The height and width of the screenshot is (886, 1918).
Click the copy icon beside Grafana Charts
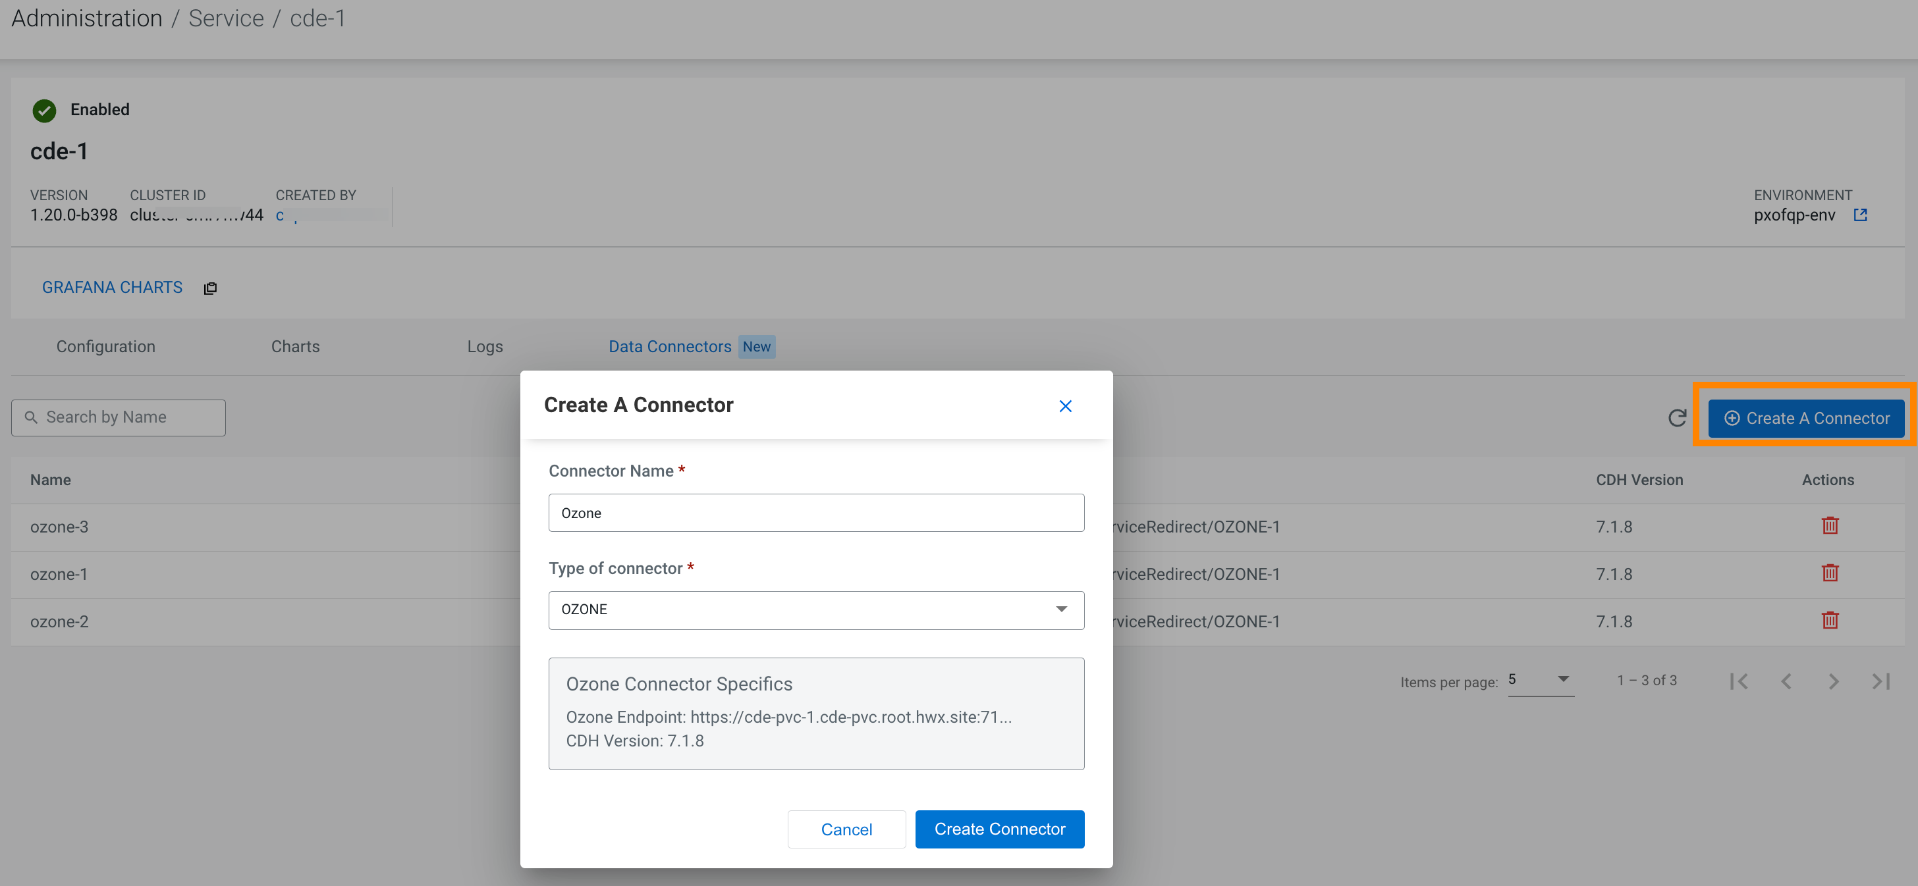pos(210,288)
